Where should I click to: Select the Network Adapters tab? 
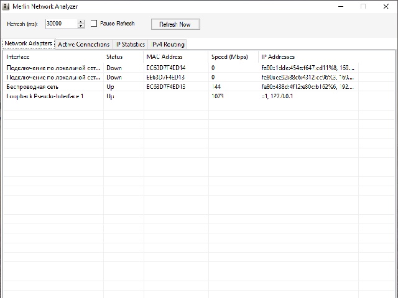28,43
